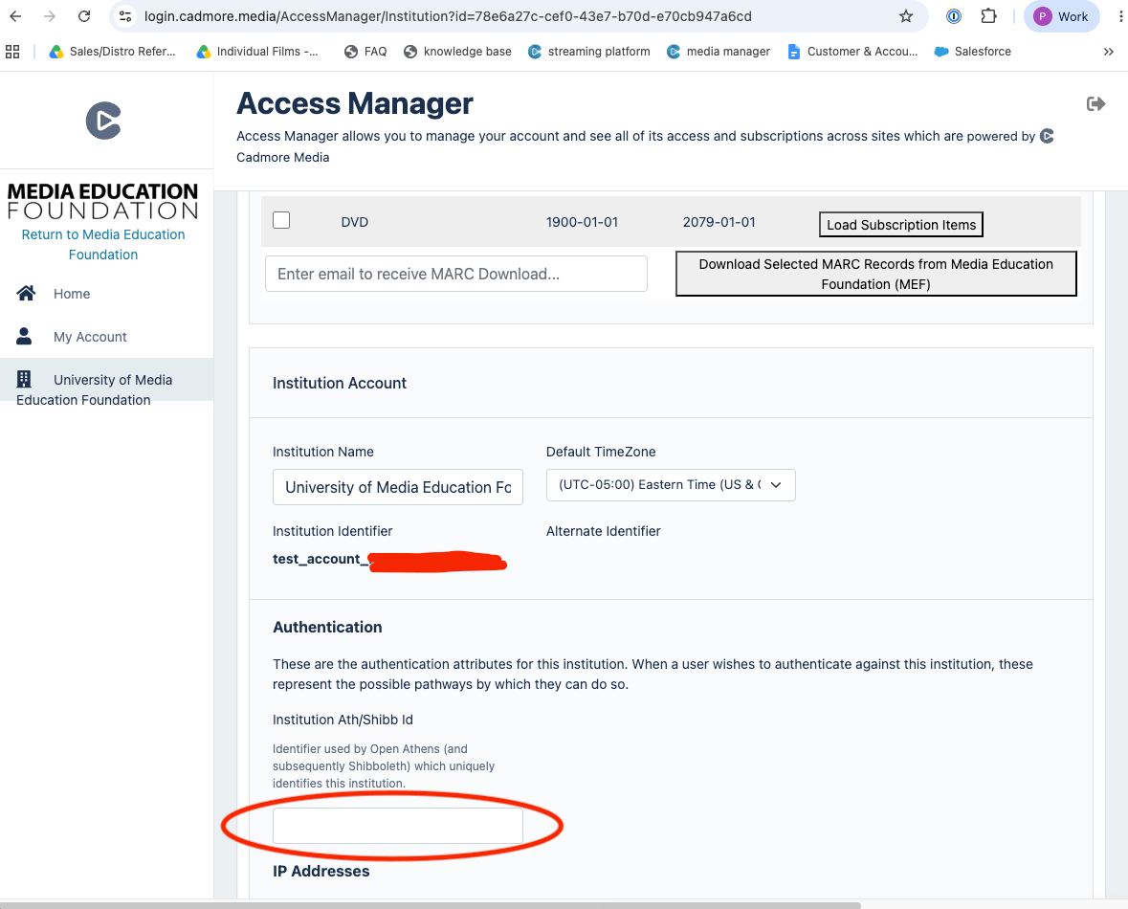Click the MARC download email field
Screen dimensions: 1128x909
pyautogui.click(x=456, y=274)
